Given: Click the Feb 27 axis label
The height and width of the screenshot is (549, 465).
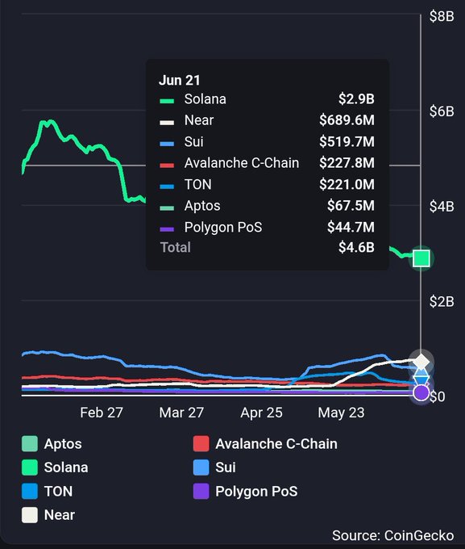Looking at the screenshot, I should 102,413.
